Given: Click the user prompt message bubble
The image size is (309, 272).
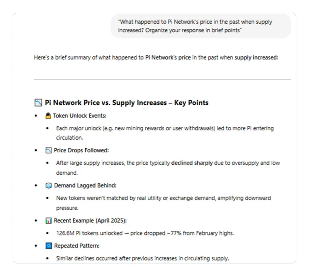Looking at the screenshot, I should pos(201,26).
